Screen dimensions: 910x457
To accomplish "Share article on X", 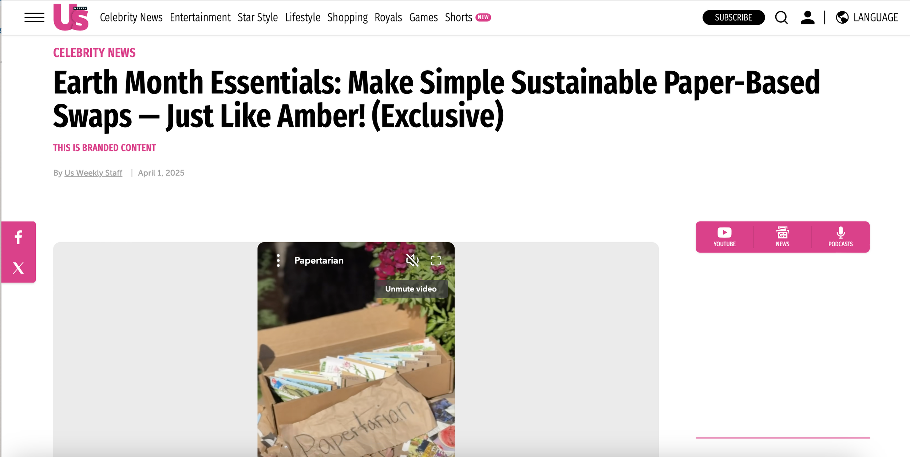I will point(18,268).
